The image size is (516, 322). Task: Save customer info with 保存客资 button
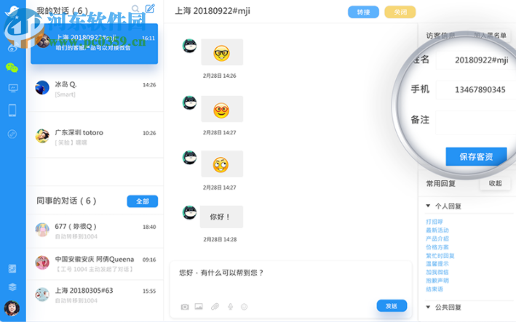point(476,157)
